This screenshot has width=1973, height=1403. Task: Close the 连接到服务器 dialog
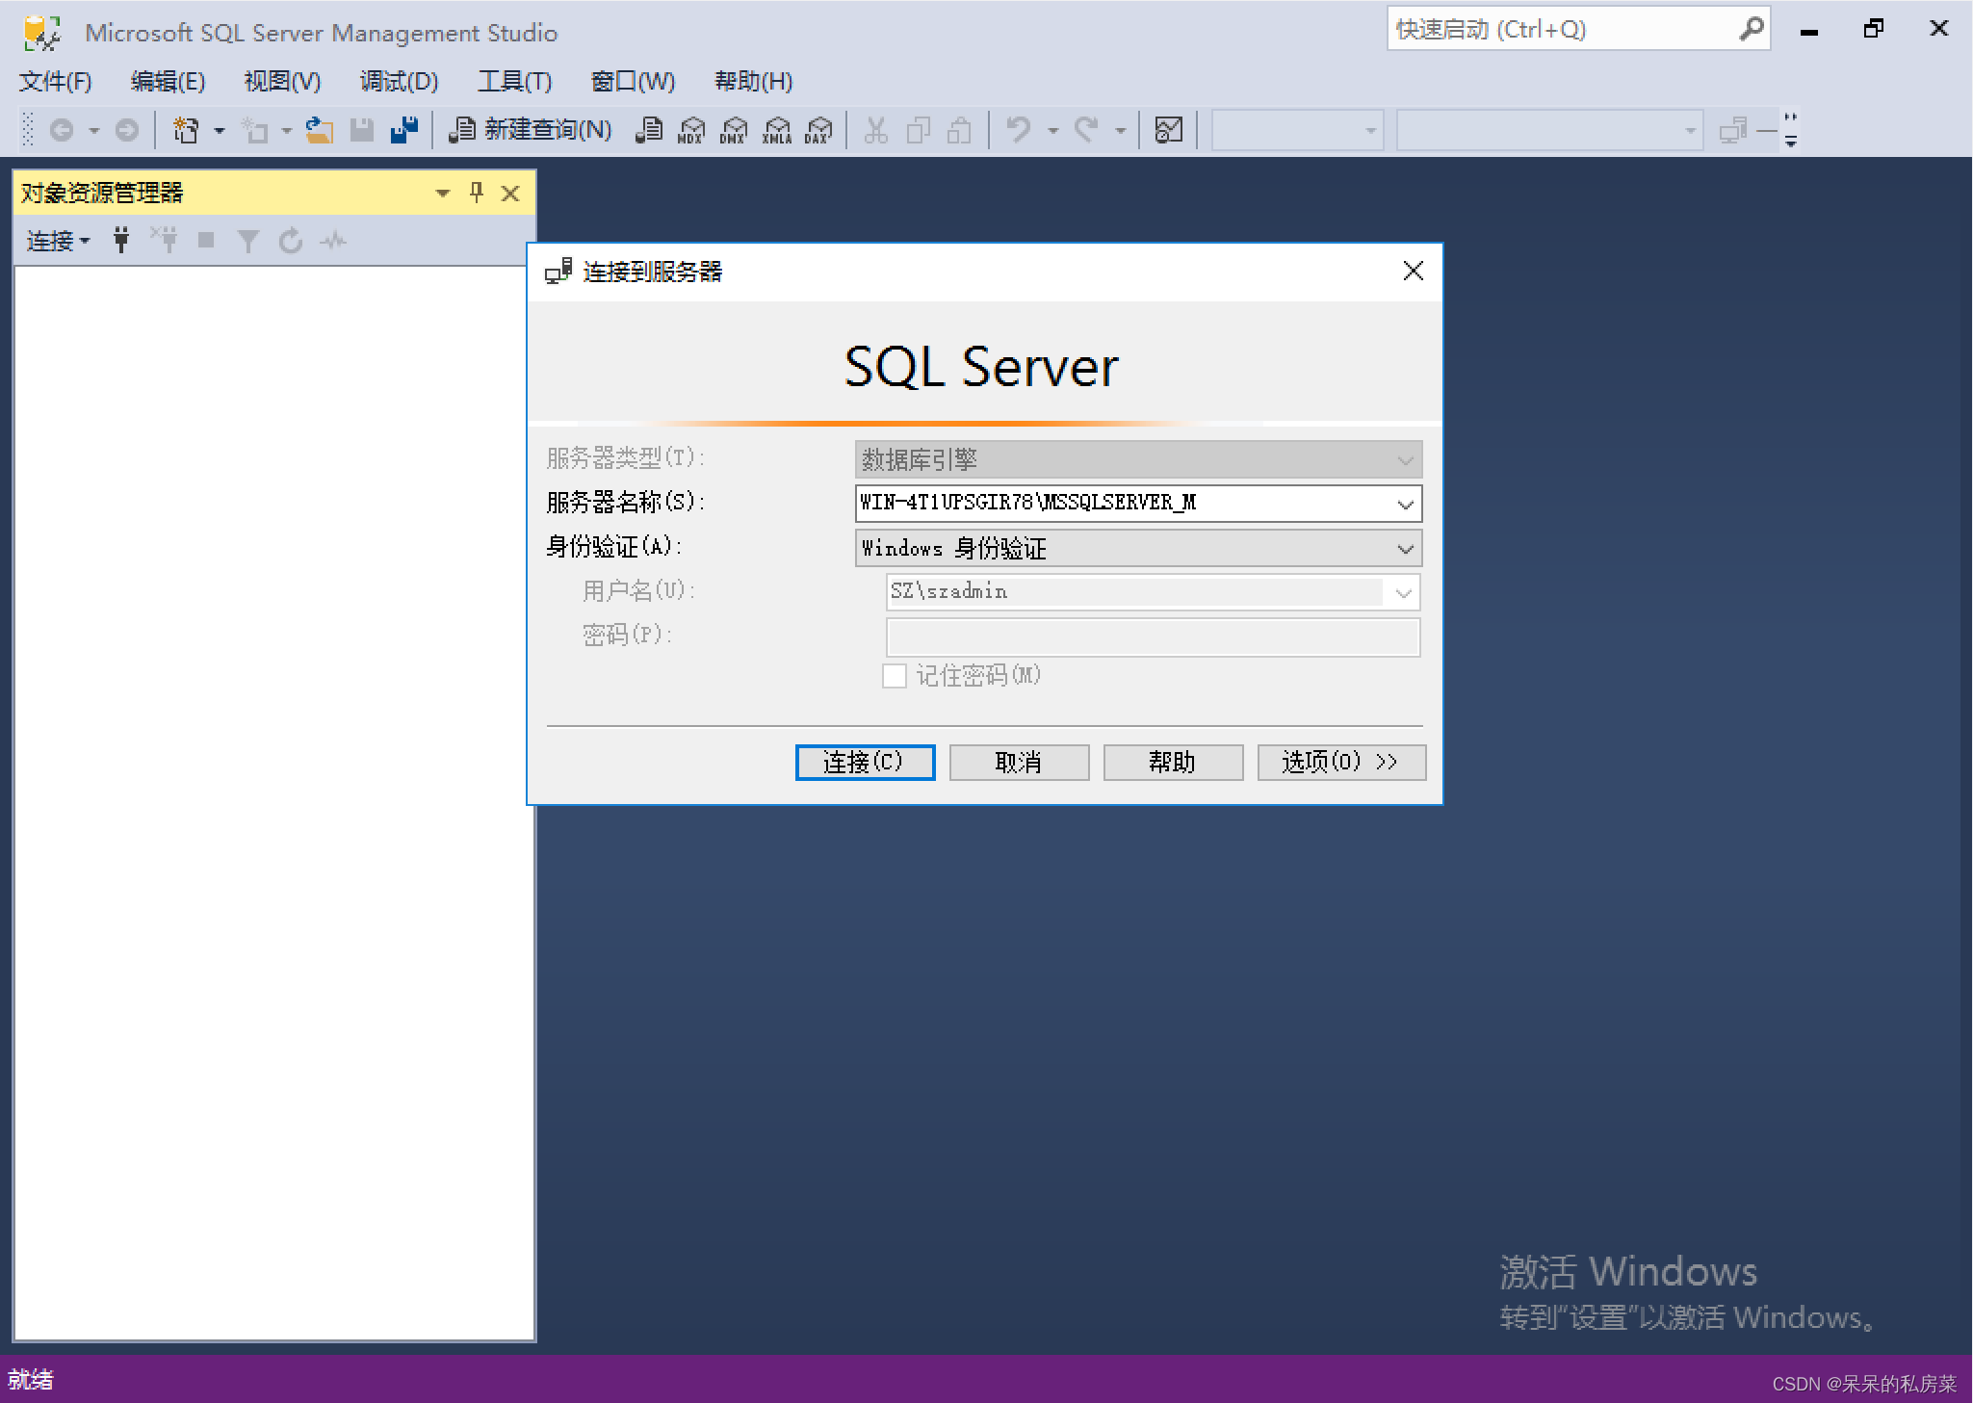coord(1413,272)
